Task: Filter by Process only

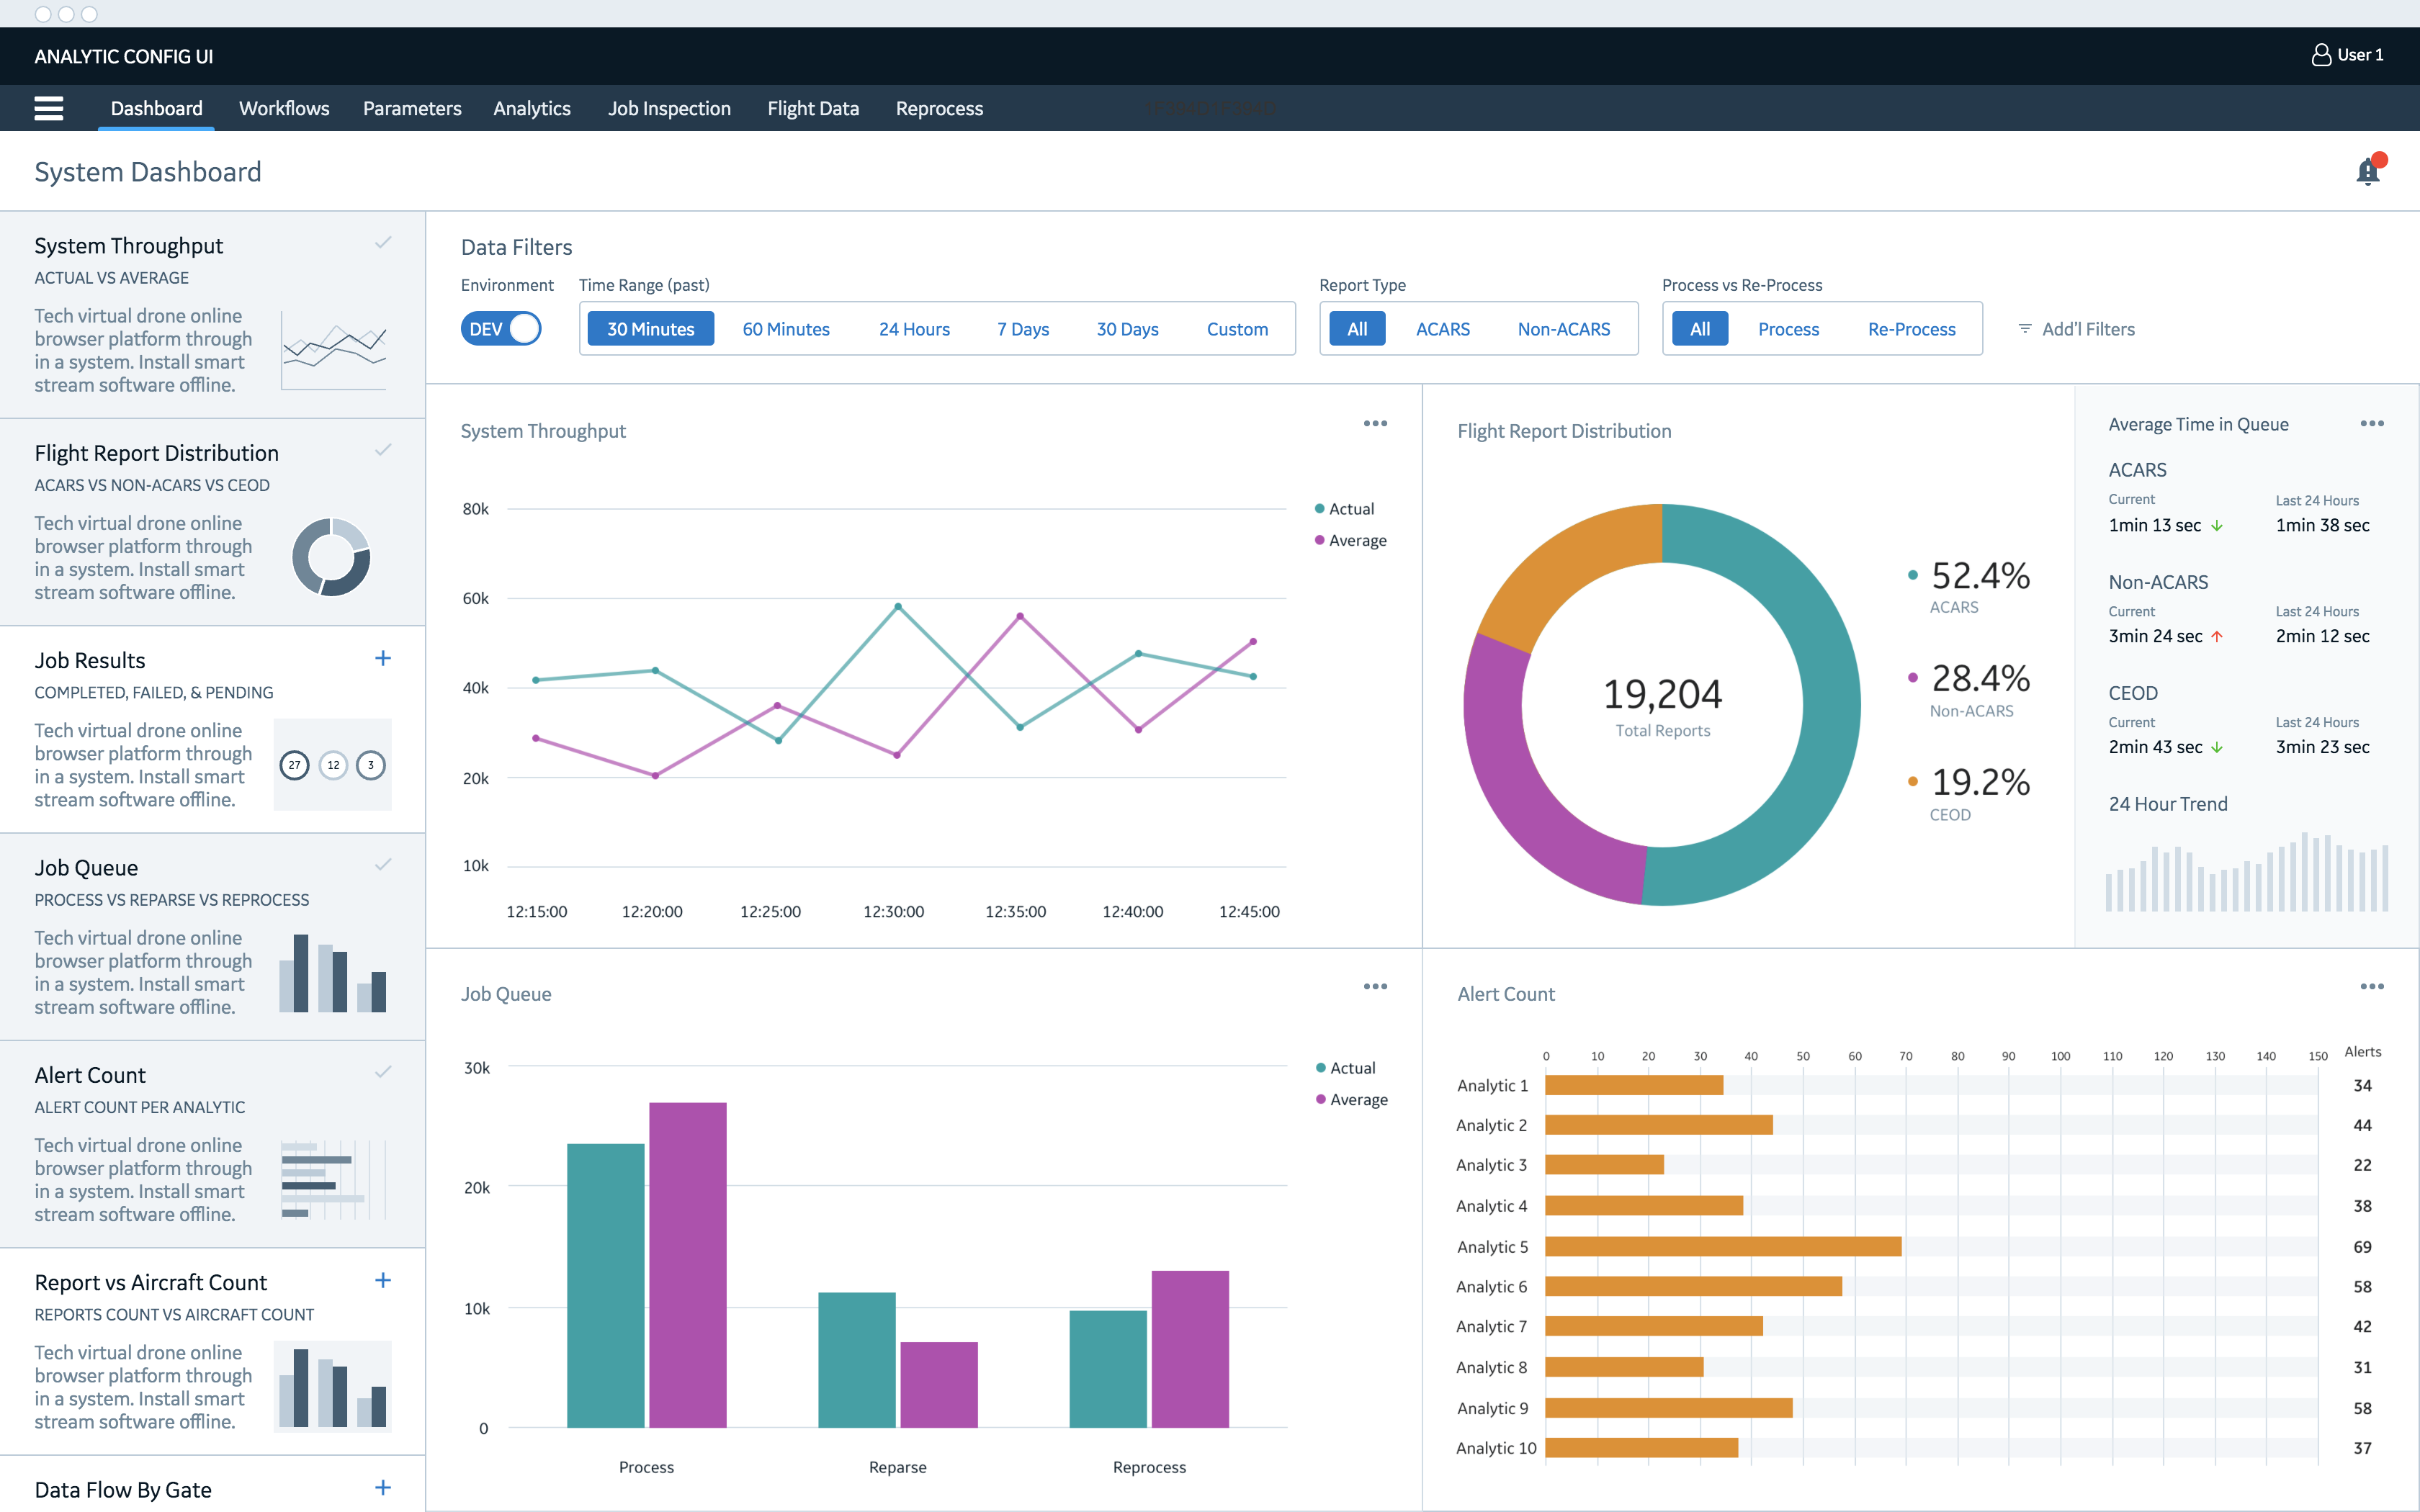Action: pos(1788,329)
